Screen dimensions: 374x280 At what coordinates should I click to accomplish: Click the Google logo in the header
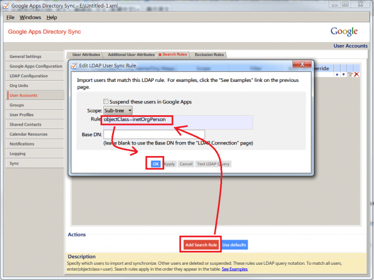(344, 31)
